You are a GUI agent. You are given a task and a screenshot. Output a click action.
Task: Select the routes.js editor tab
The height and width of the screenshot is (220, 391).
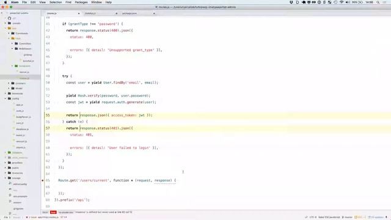(x=52, y=13)
